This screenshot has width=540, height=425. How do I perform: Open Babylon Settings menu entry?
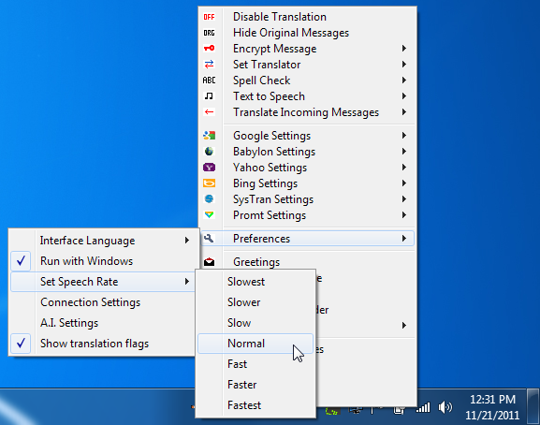(307, 152)
